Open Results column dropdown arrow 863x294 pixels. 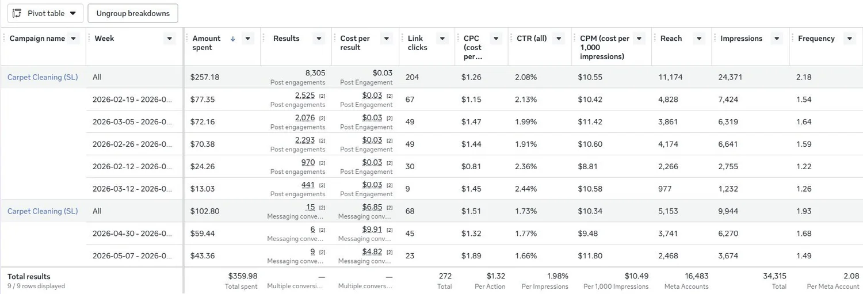(x=319, y=39)
